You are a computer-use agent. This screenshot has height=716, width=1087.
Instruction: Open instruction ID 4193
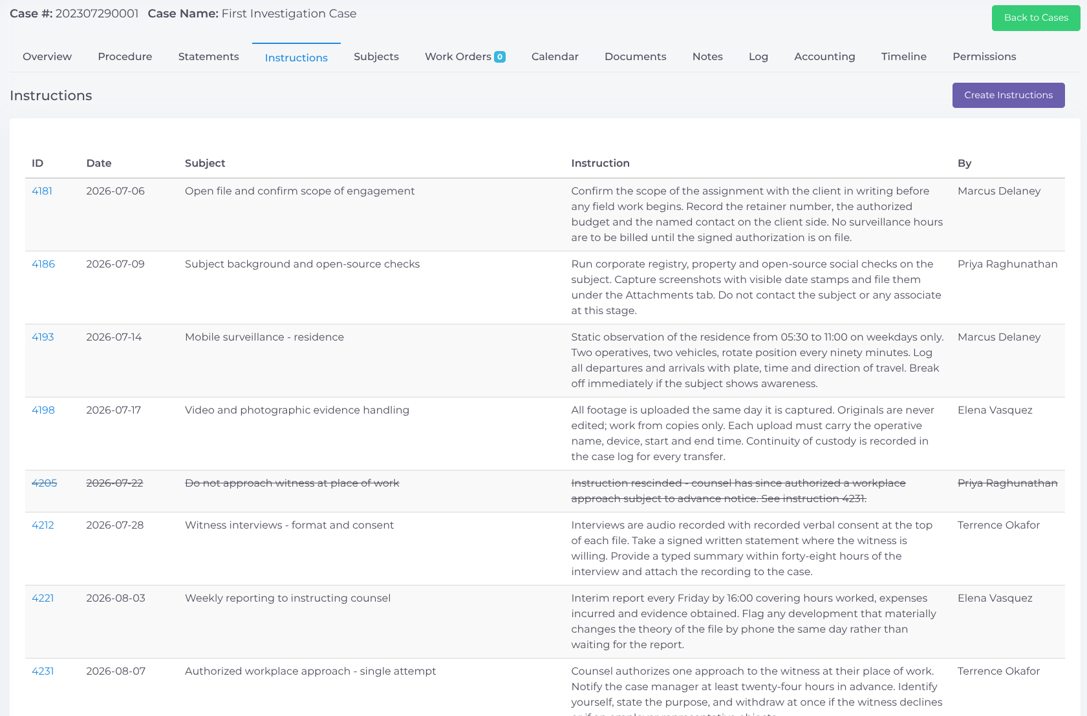43,337
